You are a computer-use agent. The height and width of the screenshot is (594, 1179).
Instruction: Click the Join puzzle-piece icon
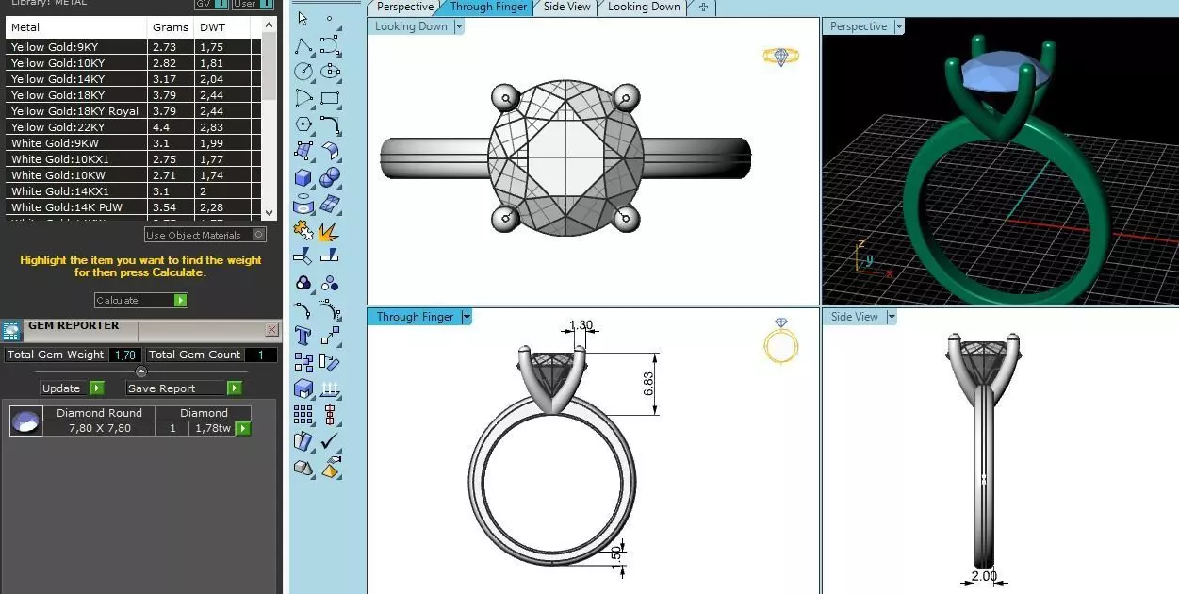[303, 230]
